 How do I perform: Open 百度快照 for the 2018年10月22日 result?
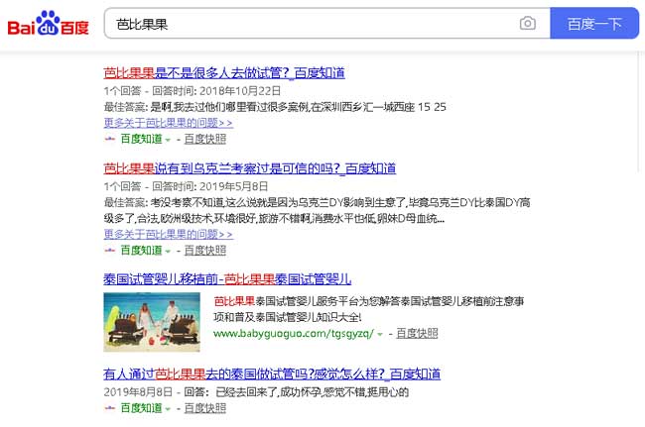pyautogui.click(x=204, y=139)
